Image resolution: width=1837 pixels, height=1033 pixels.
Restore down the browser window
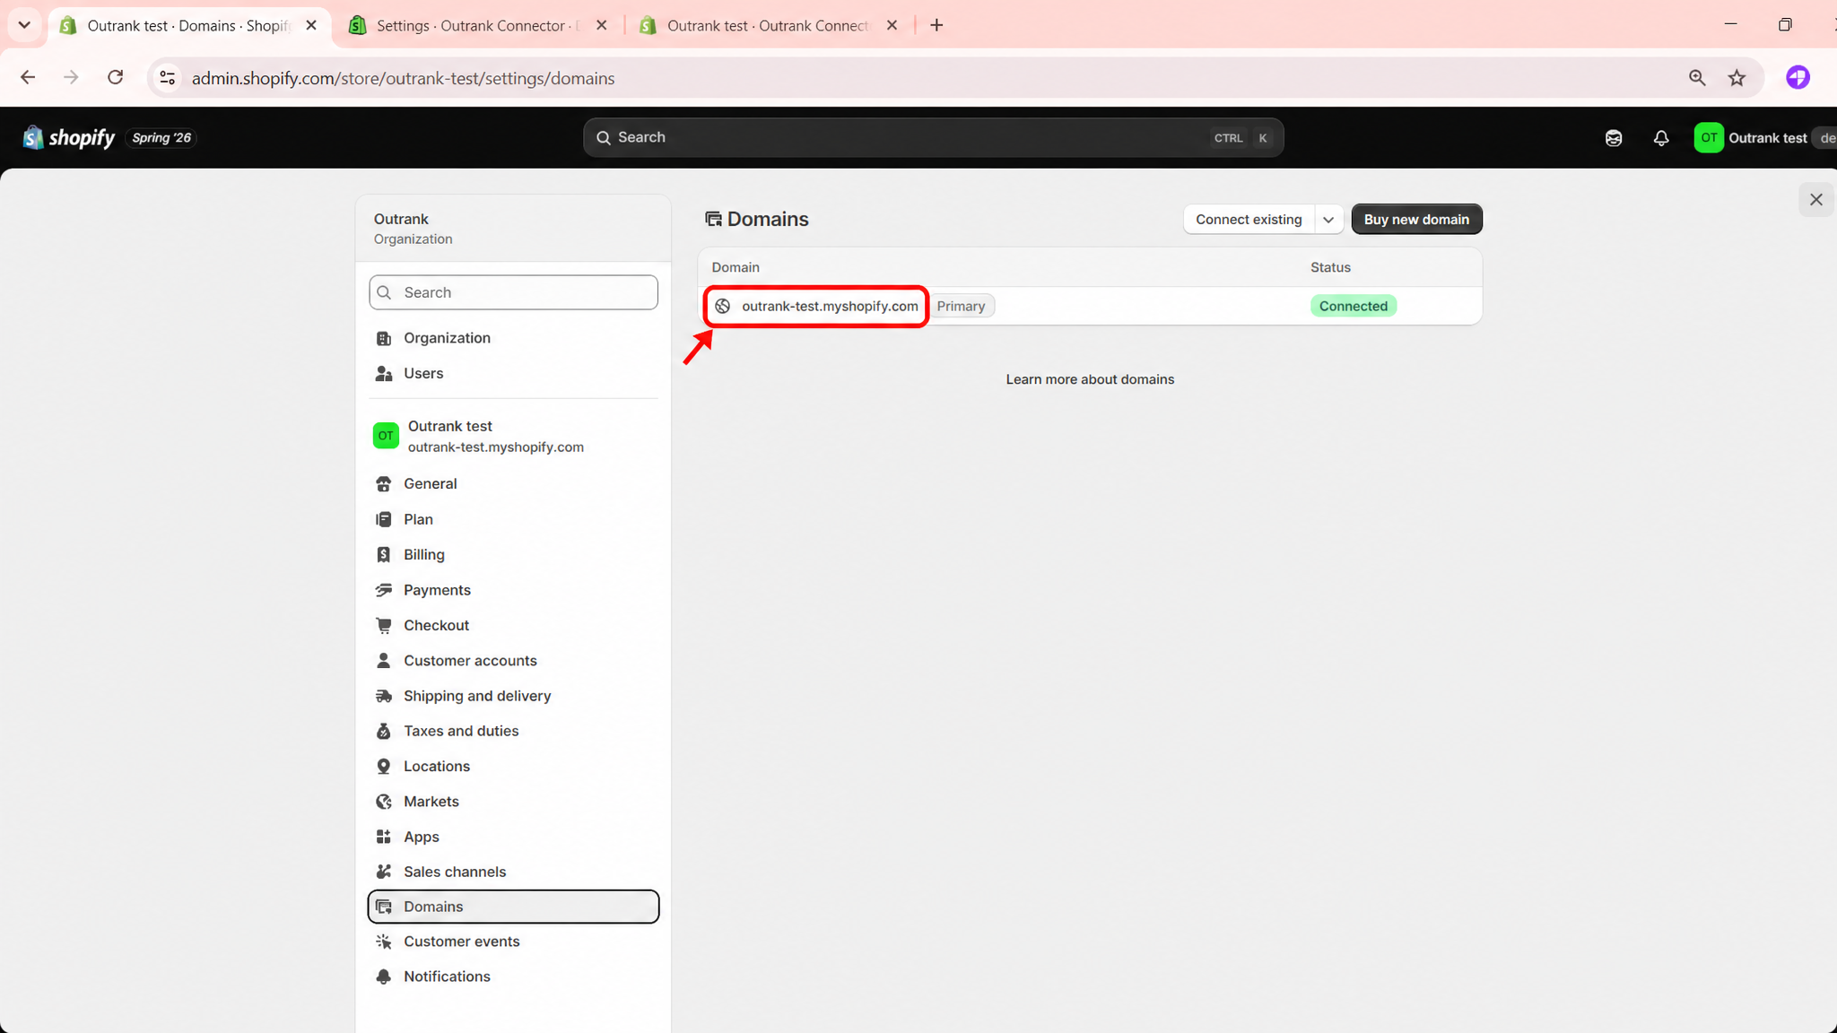click(x=1785, y=24)
